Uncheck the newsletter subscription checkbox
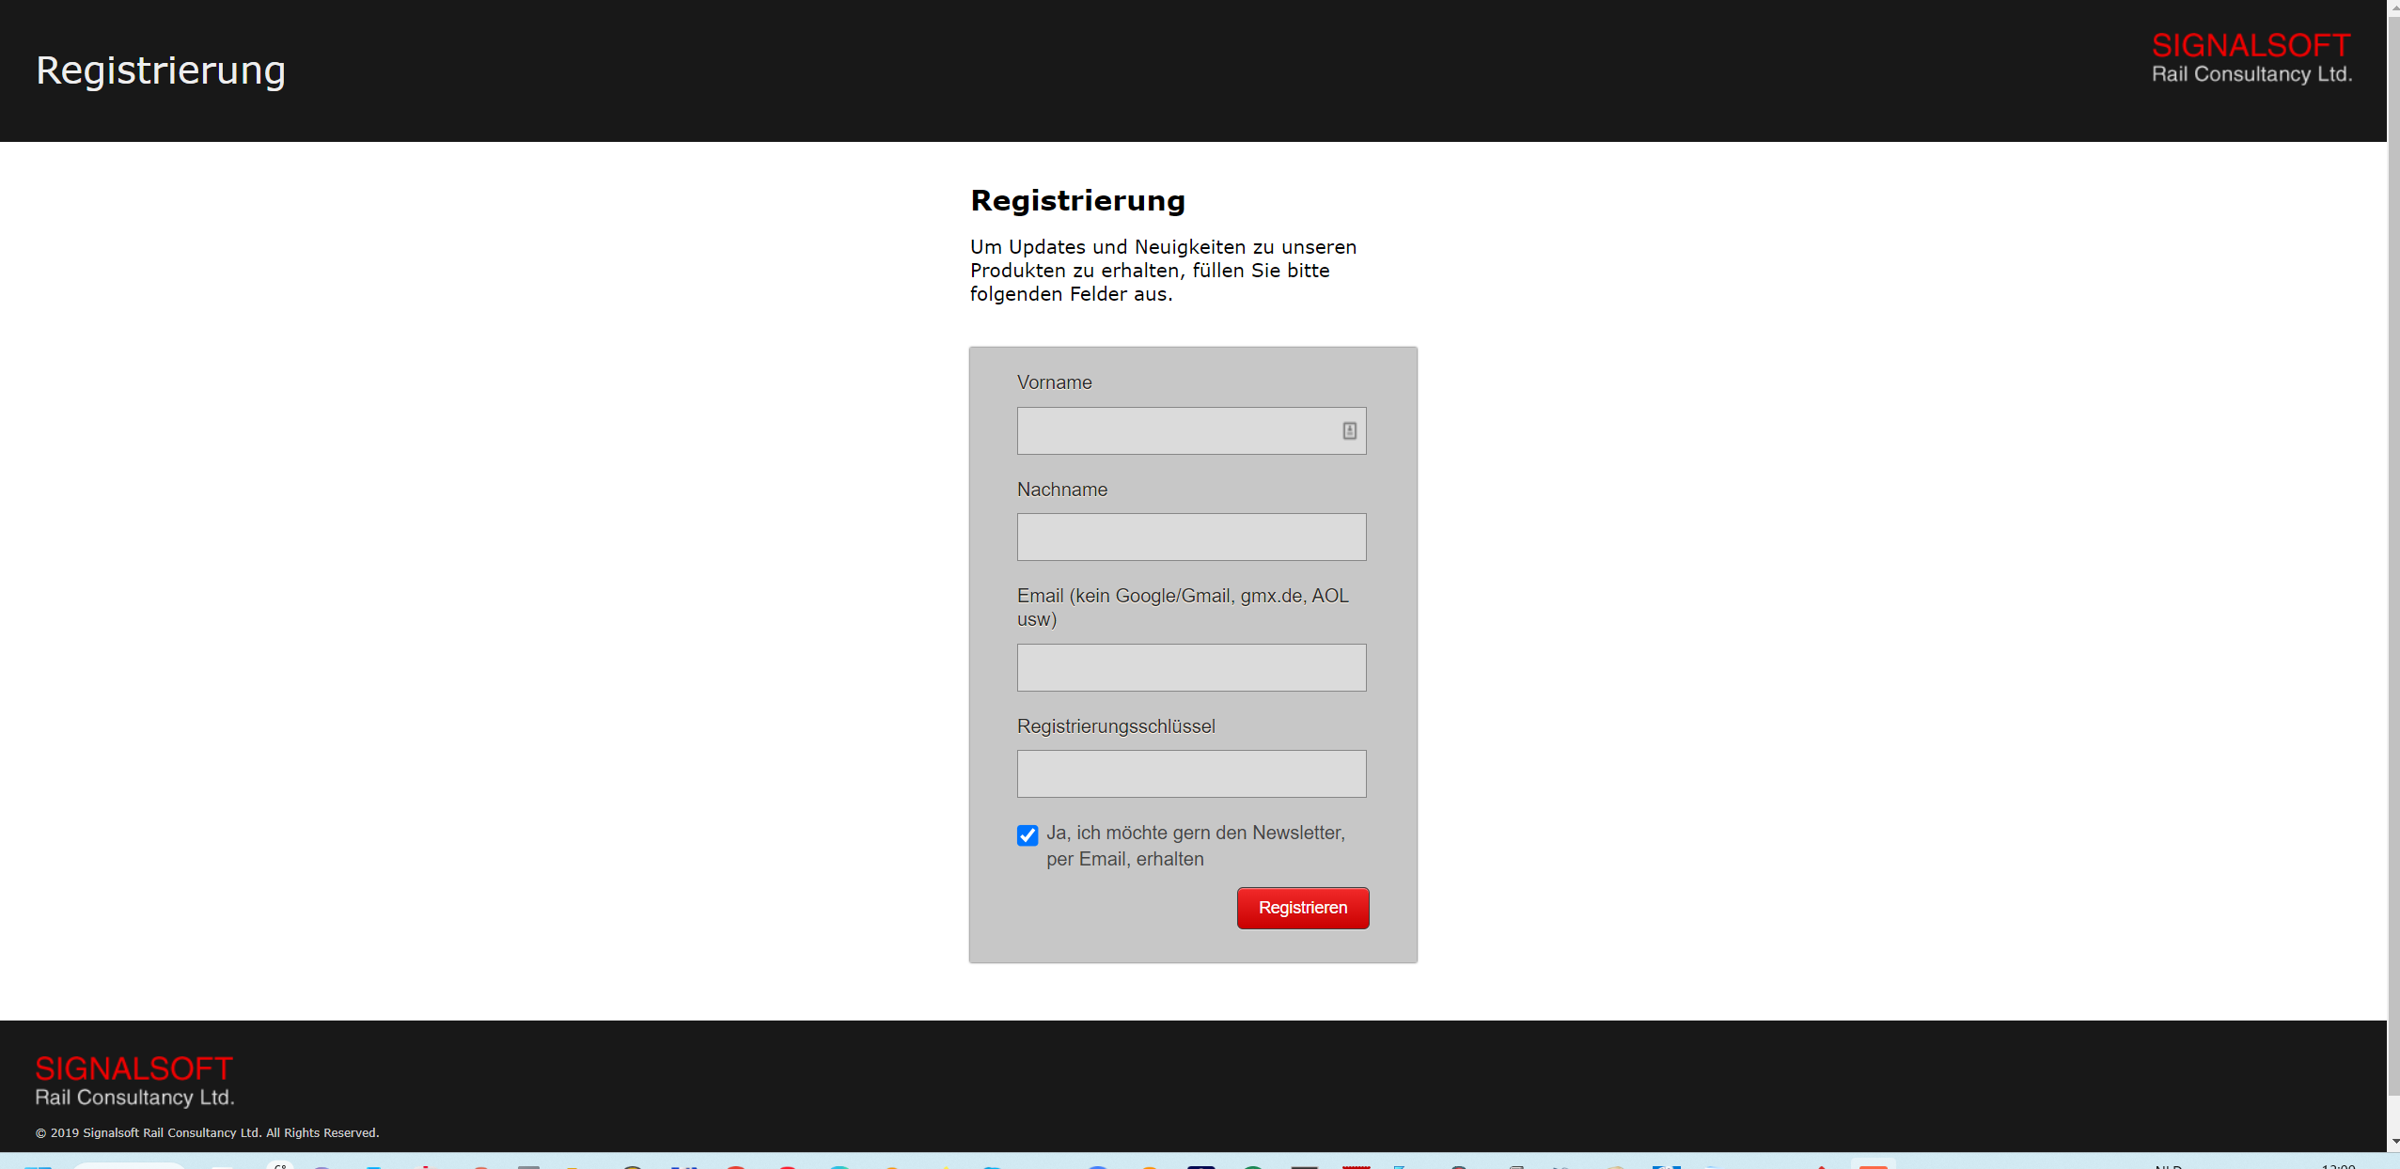The image size is (2400, 1169). [1027, 834]
